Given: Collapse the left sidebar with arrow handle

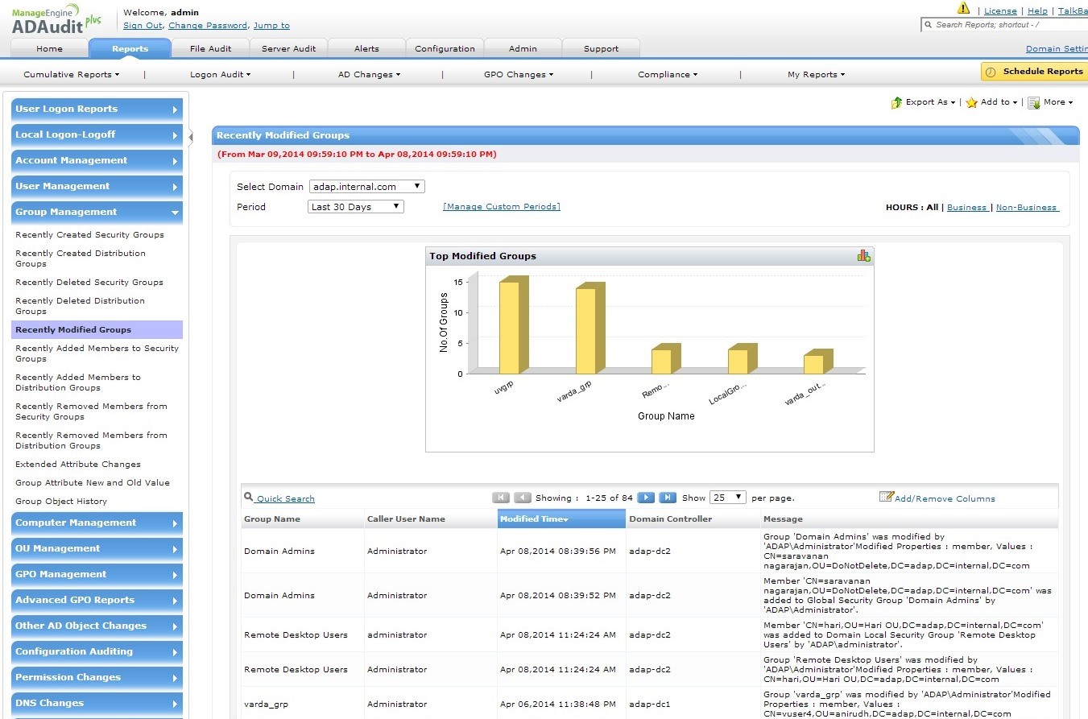Looking at the screenshot, I should point(191,136).
